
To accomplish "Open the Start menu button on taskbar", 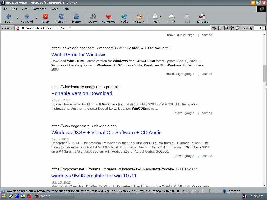I will click(4, 196).
